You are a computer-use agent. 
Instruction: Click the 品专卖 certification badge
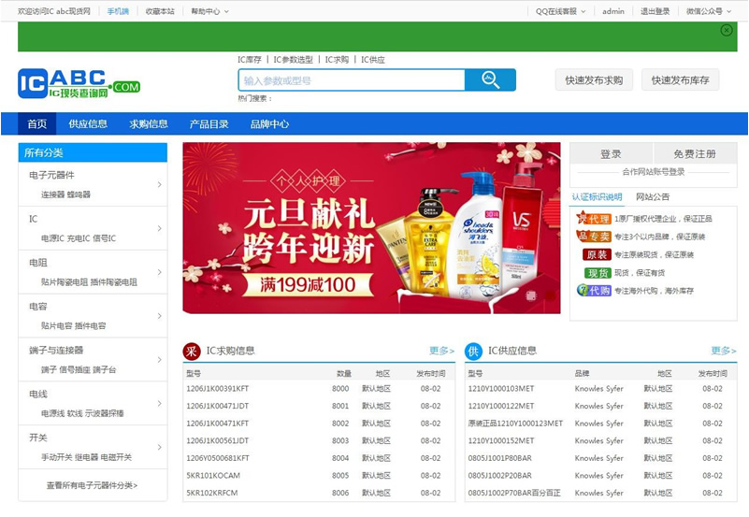coord(594,237)
